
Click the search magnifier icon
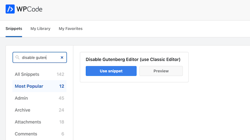click(17, 58)
